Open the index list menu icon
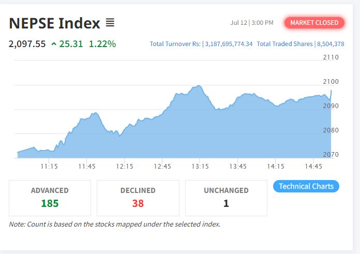Screen dimensions: 360x254 pyautogui.click(x=110, y=23)
